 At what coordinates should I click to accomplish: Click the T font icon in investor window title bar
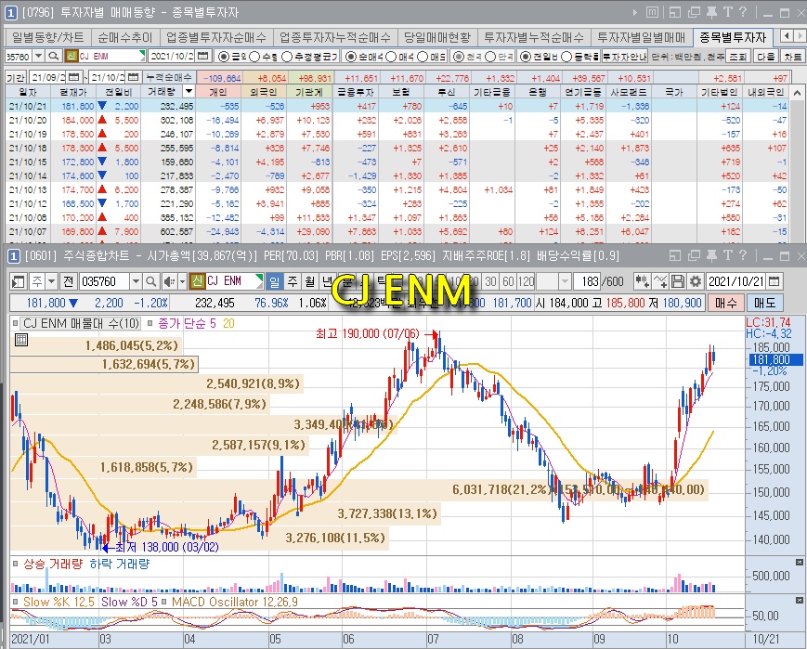[x=728, y=12]
